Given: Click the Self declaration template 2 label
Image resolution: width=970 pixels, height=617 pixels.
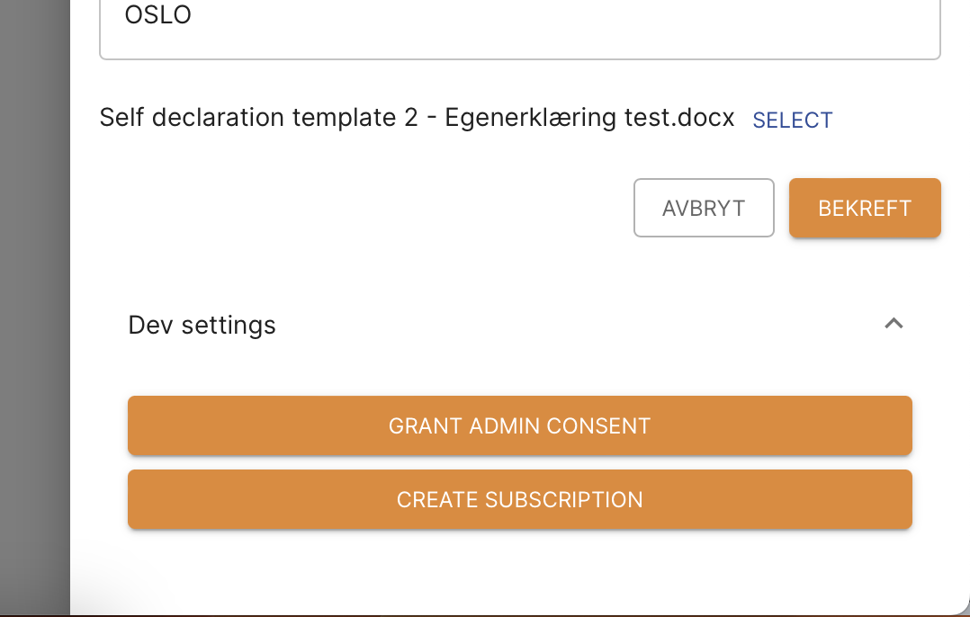Looking at the screenshot, I should point(258,118).
